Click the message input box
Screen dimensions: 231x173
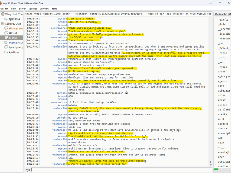point(123,169)
